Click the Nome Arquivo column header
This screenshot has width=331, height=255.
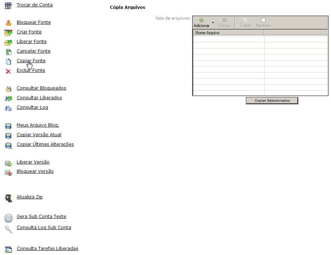(228, 33)
